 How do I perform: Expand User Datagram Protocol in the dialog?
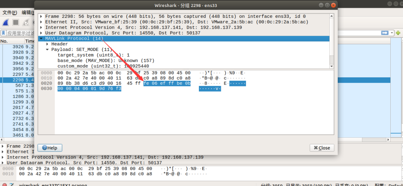pos(41,33)
